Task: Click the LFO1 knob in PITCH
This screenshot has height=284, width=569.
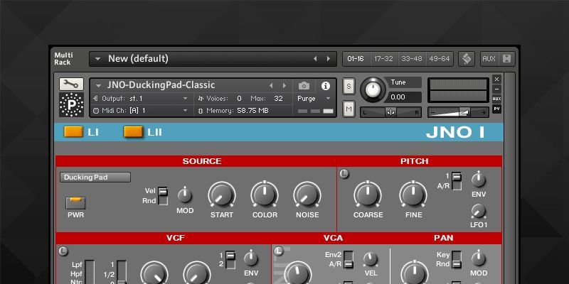Action: [479, 211]
